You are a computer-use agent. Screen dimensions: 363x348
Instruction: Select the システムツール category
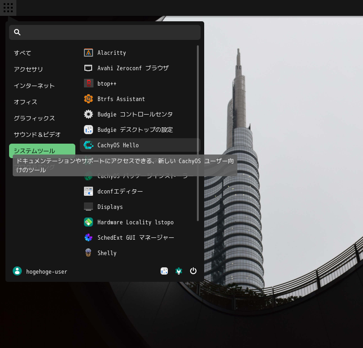[42, 151]
